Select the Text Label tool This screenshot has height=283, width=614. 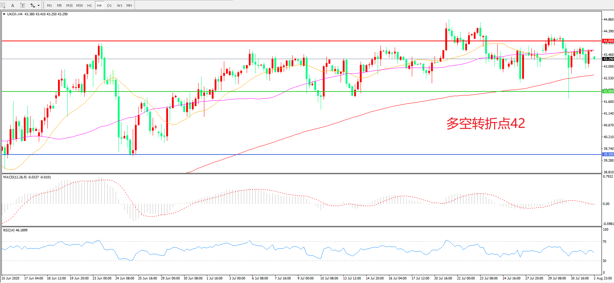(22, 5)
